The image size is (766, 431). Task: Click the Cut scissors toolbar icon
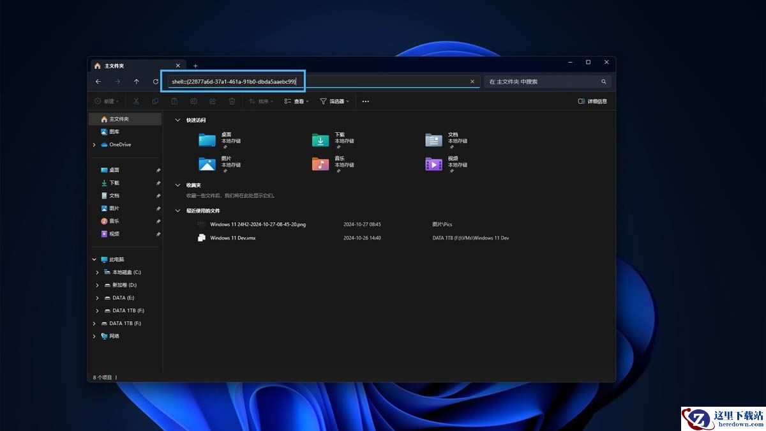(x=136, y=101)
